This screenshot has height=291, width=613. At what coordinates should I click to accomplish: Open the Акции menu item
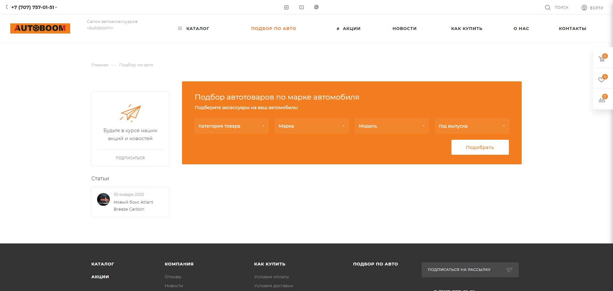(352, 28)
